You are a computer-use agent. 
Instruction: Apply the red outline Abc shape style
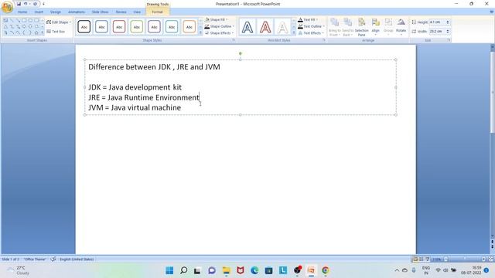(x=119, y=27)
